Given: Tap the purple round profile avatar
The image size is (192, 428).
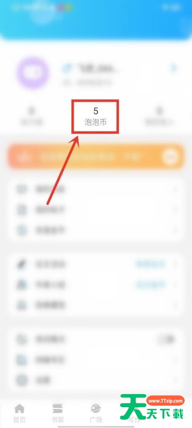Looking at the screenshot, I should pyautogui.click(x=33, y=73).
